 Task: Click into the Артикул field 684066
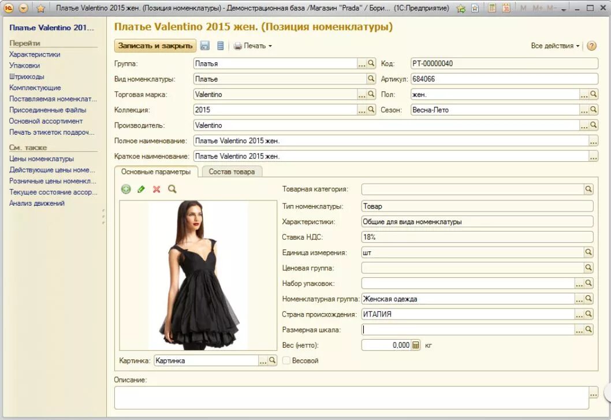504,79
